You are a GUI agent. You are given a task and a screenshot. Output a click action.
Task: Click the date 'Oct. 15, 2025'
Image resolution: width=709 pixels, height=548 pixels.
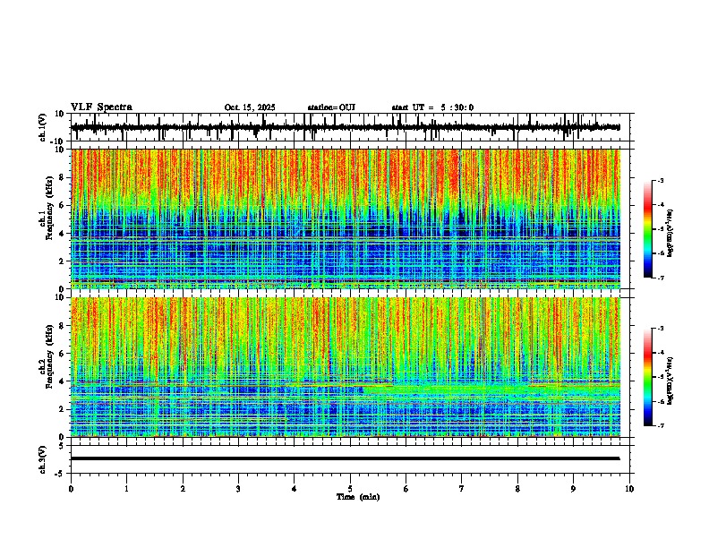point(250,107)
